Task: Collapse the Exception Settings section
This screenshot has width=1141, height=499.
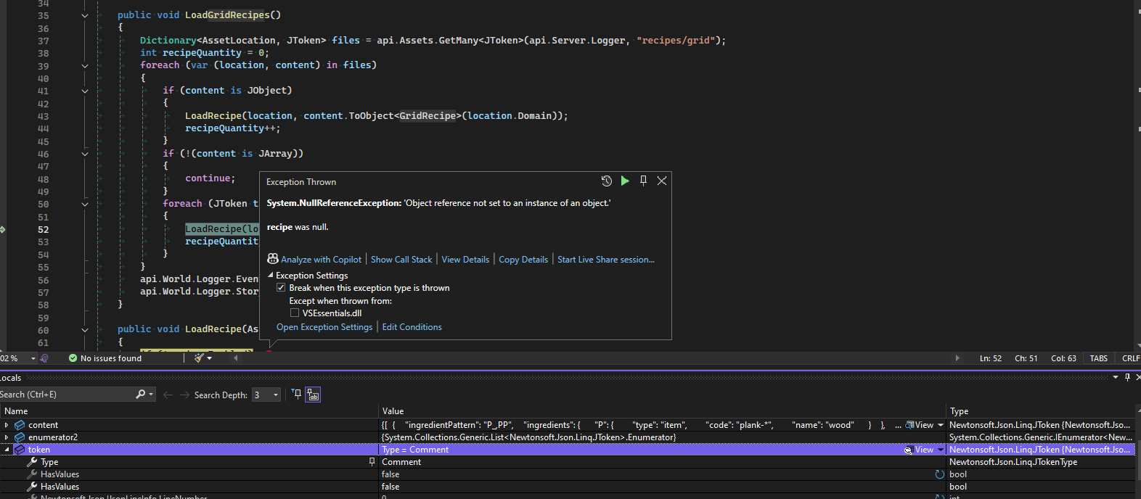Action: click(x=271, y=276)
